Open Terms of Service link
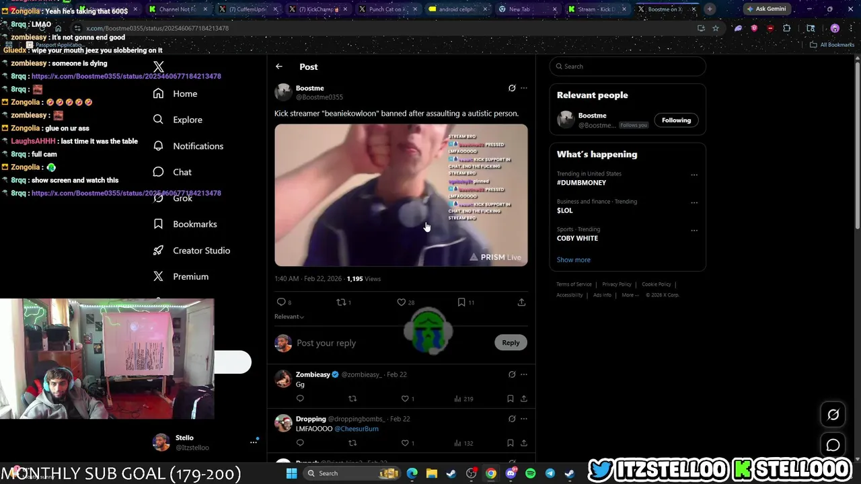Screen dimensions: 861x484 pyautogui.click(x=574, y=284)
